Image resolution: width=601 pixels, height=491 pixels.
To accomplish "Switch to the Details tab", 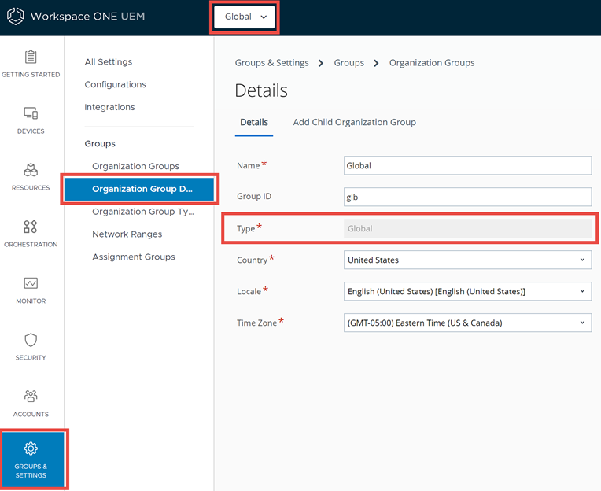I will click(254, 122).
